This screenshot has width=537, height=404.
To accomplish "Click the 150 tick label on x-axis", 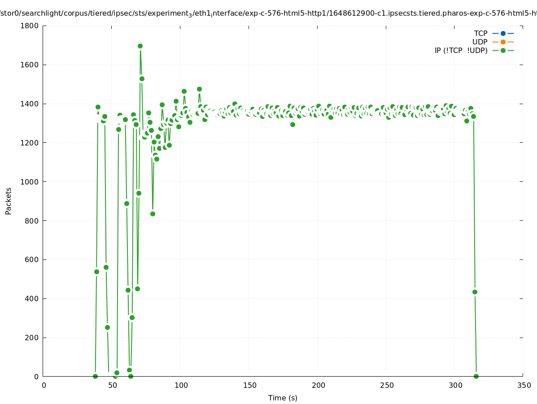I will click(x=249, y=385).
